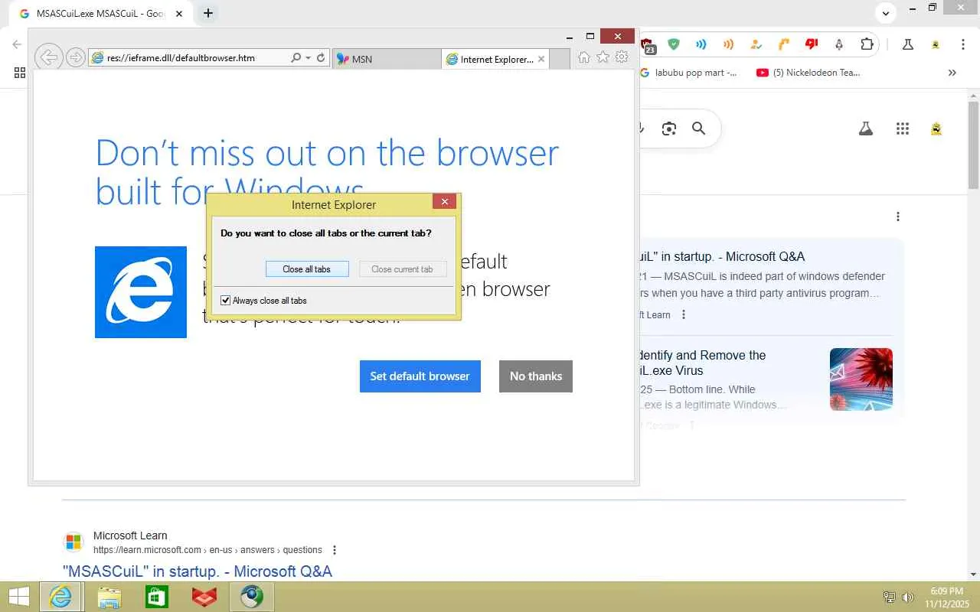
Task: Click the Microsoft Learn site favicon
Action: tap(73, 542)
